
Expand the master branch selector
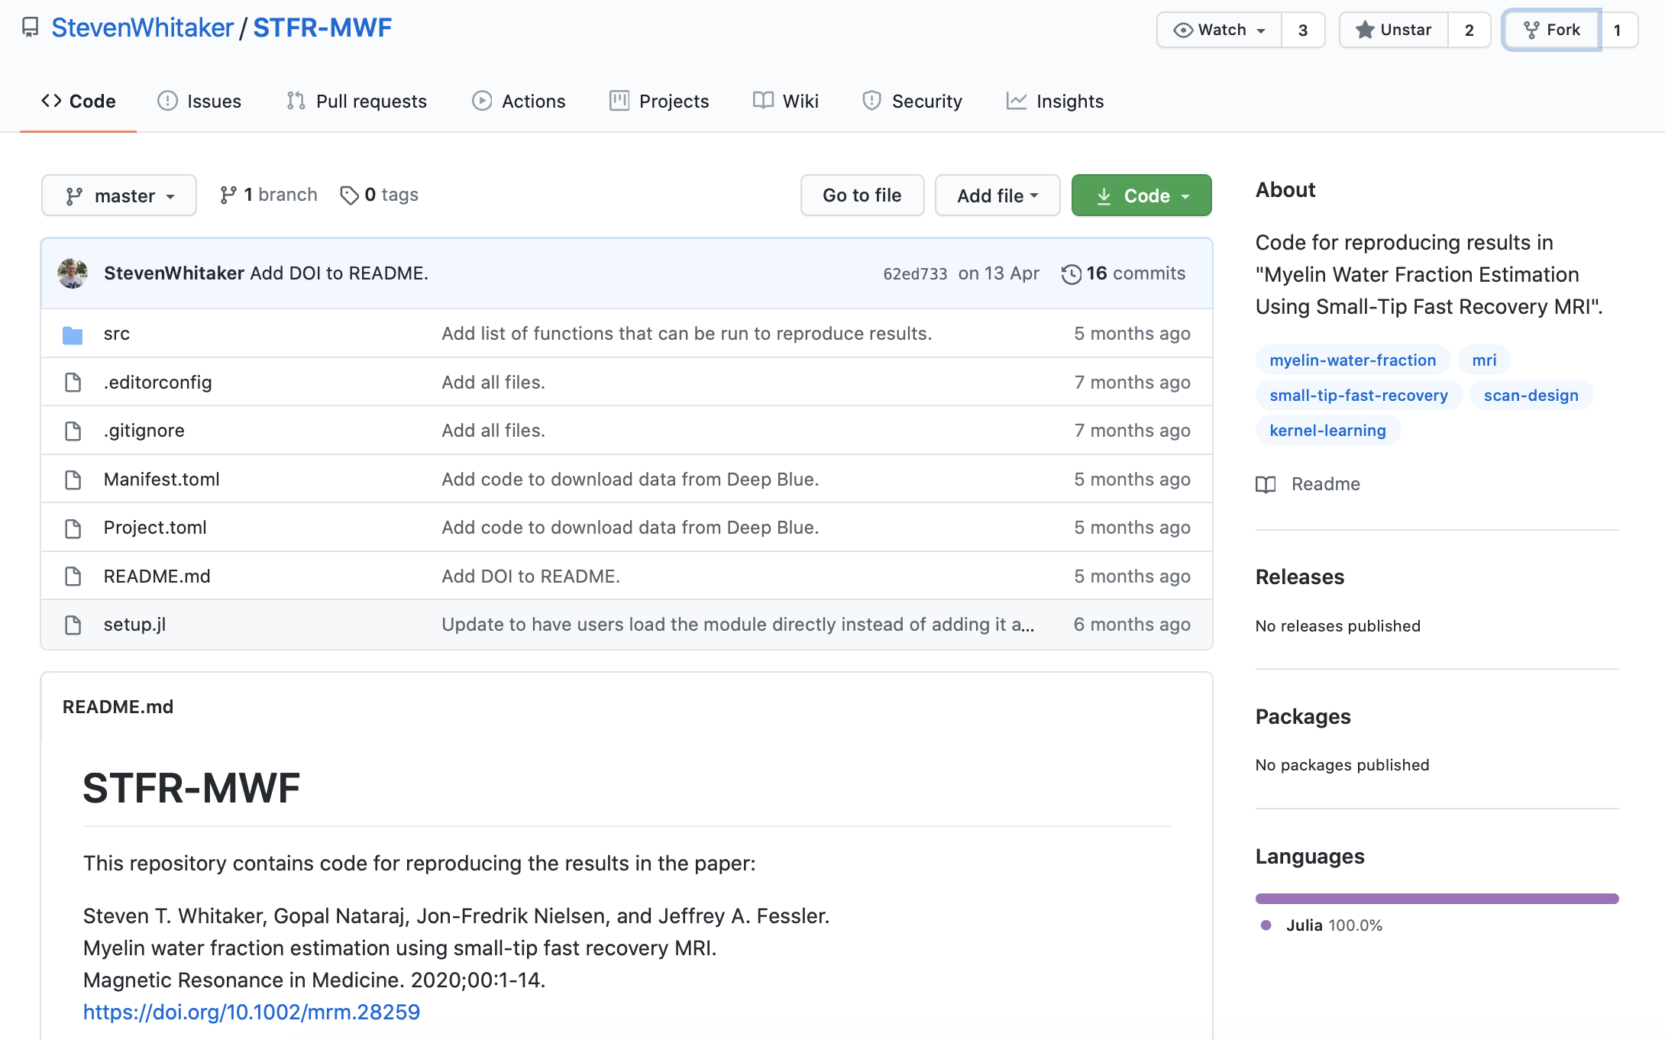pyautogui.click(x=119, y=195)
